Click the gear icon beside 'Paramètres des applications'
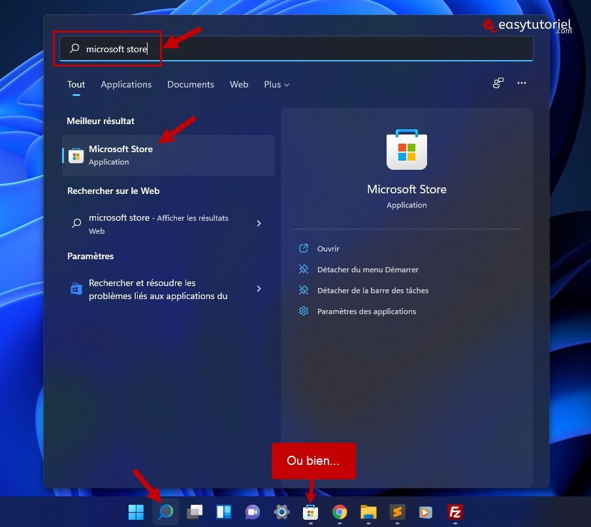This screenshot has width=591, height=527. pyautogui.click(x=304, y=311)
